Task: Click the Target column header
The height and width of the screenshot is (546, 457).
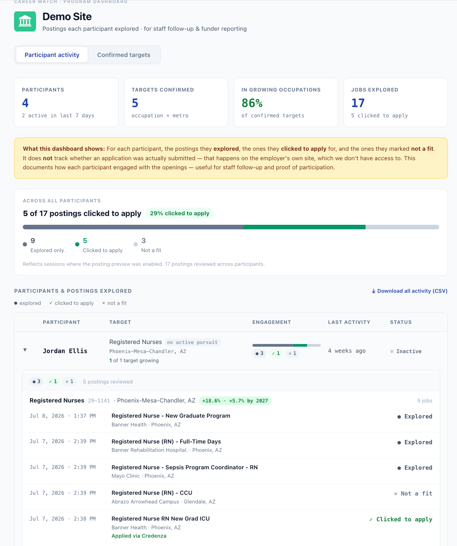Action: (120, 322)
